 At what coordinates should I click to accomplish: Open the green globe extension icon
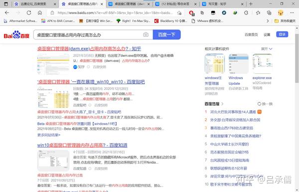(x=235, y=13)
